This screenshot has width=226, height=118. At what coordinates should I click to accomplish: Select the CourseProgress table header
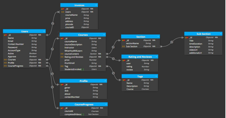click(x=84, y=104)
